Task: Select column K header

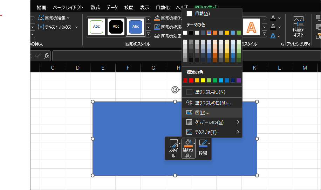Action: click(x=254, y=68)
